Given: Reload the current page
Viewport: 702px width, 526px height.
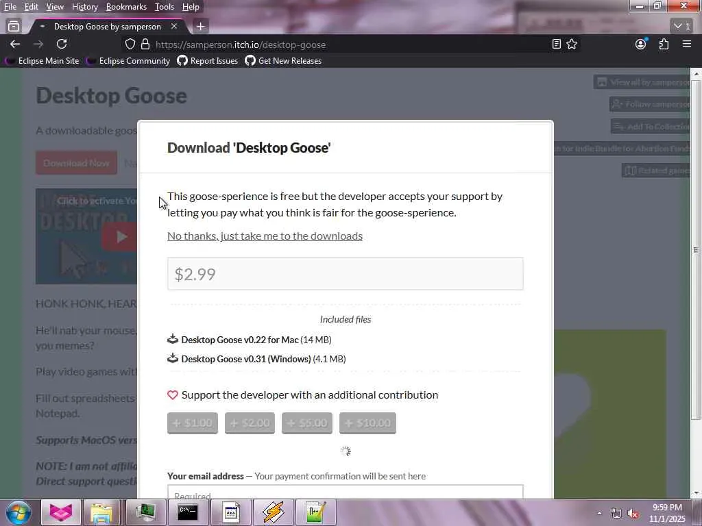Looking at the screenshot, I should [x=62, y=44].
